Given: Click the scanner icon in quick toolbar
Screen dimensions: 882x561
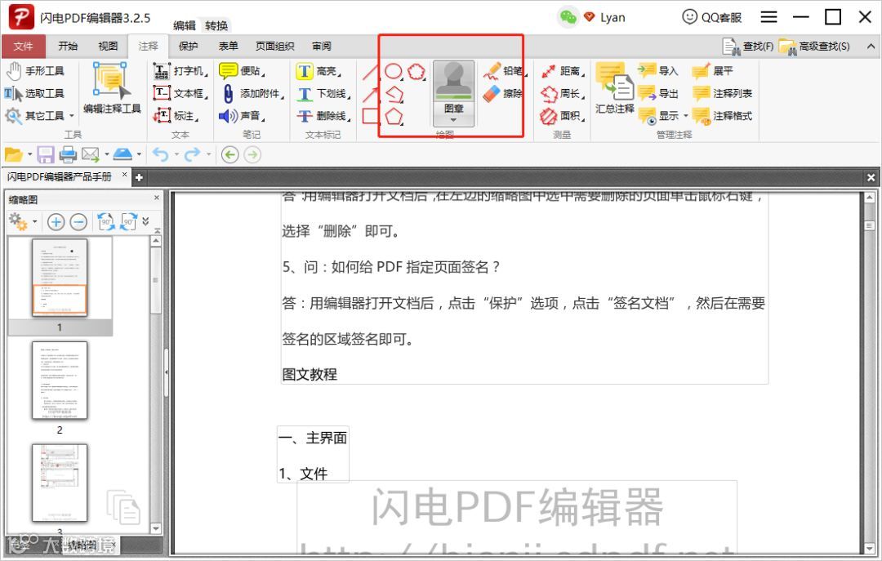Looking at the screenshot, I should click(122, 154).
